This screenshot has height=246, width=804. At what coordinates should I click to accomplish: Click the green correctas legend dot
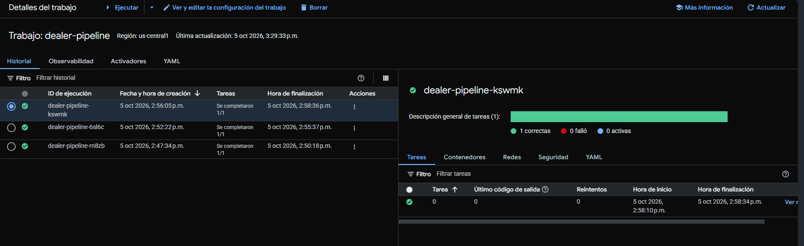tap(513, 131)
